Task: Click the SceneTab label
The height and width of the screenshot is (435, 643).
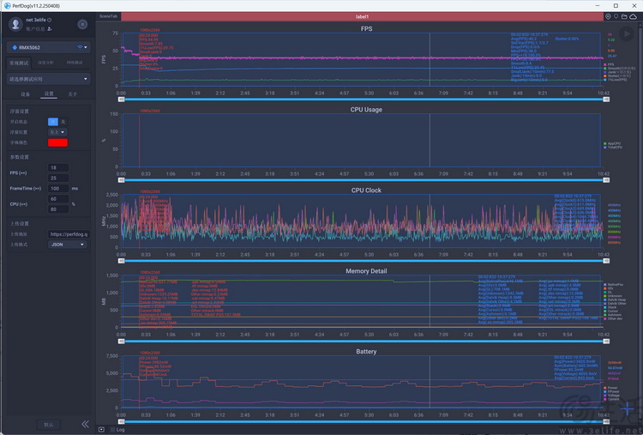Action: coord(108,16)
